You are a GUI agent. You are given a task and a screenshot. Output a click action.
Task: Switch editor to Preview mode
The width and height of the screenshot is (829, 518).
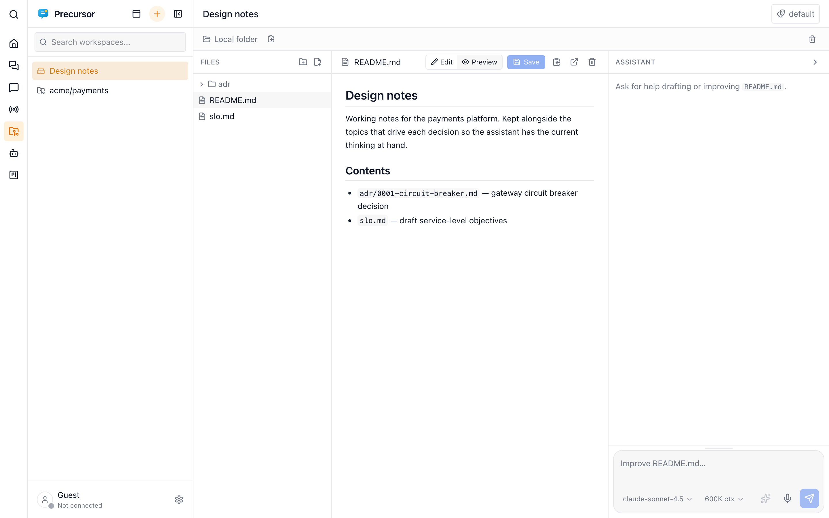pyautogui.click(x=480, y=62)
